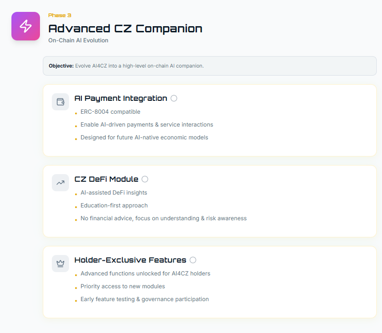
Task: Click the 'Priority access to new modules' bullet
Action: click(x=123, y=286)
